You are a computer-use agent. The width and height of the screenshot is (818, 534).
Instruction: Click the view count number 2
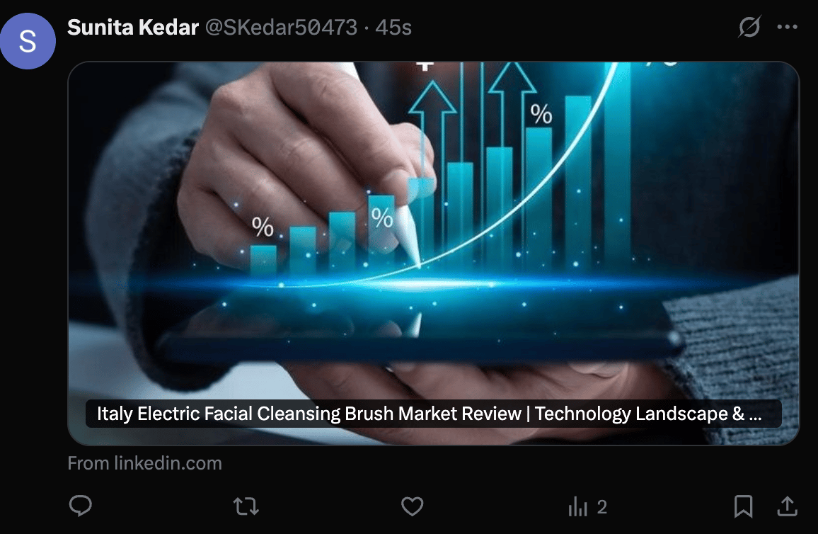[x=602, y=507]
